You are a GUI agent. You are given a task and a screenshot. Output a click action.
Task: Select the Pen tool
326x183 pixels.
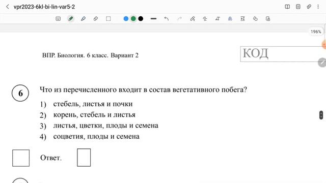click(x=71, y=19)
